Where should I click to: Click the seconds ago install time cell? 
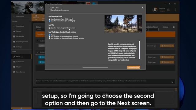coord(152,46)
